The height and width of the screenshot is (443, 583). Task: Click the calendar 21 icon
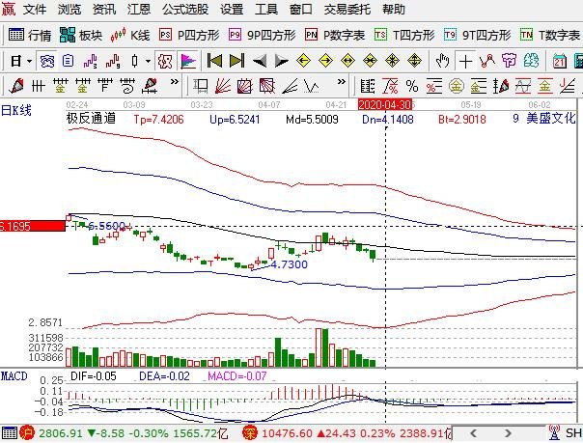[x=560, y=62]
